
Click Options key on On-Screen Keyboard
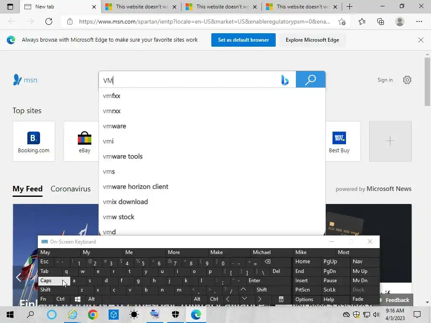pyautogui.click(x=307, y=299)
